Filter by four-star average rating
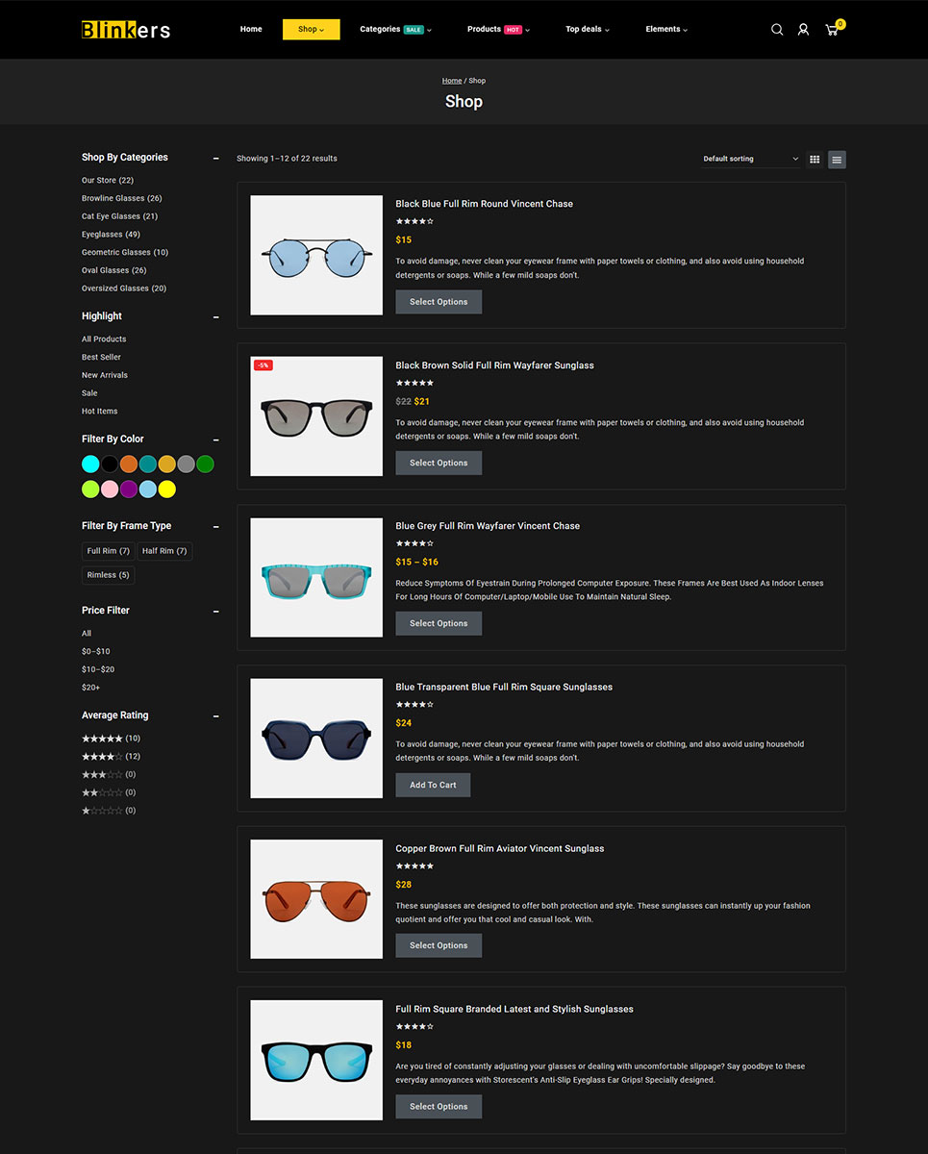This screenshot has width=928, height=1154. point(102,757)
